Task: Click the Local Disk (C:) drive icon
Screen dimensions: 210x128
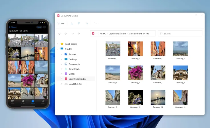Action: point(66,84)
